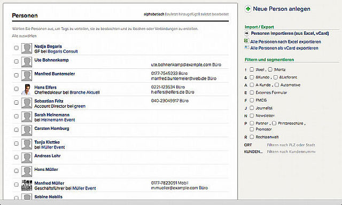The image size is (342, 205).
Task: Sort list by zuletzt bearbeitet
Action: [214, 14]
